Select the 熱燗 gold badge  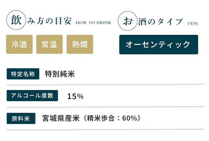click(x=80, y=44)
